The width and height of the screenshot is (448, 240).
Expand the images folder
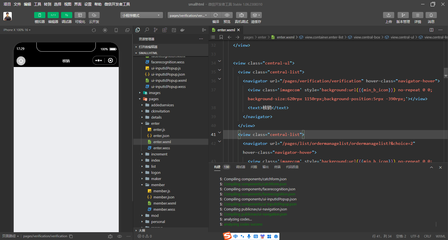coord(155,93)
